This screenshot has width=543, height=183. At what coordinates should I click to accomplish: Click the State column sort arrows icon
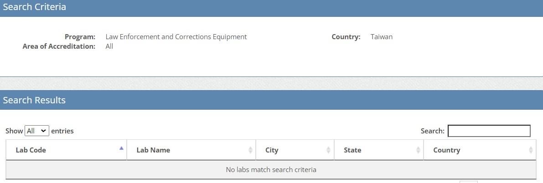[418, 150]
